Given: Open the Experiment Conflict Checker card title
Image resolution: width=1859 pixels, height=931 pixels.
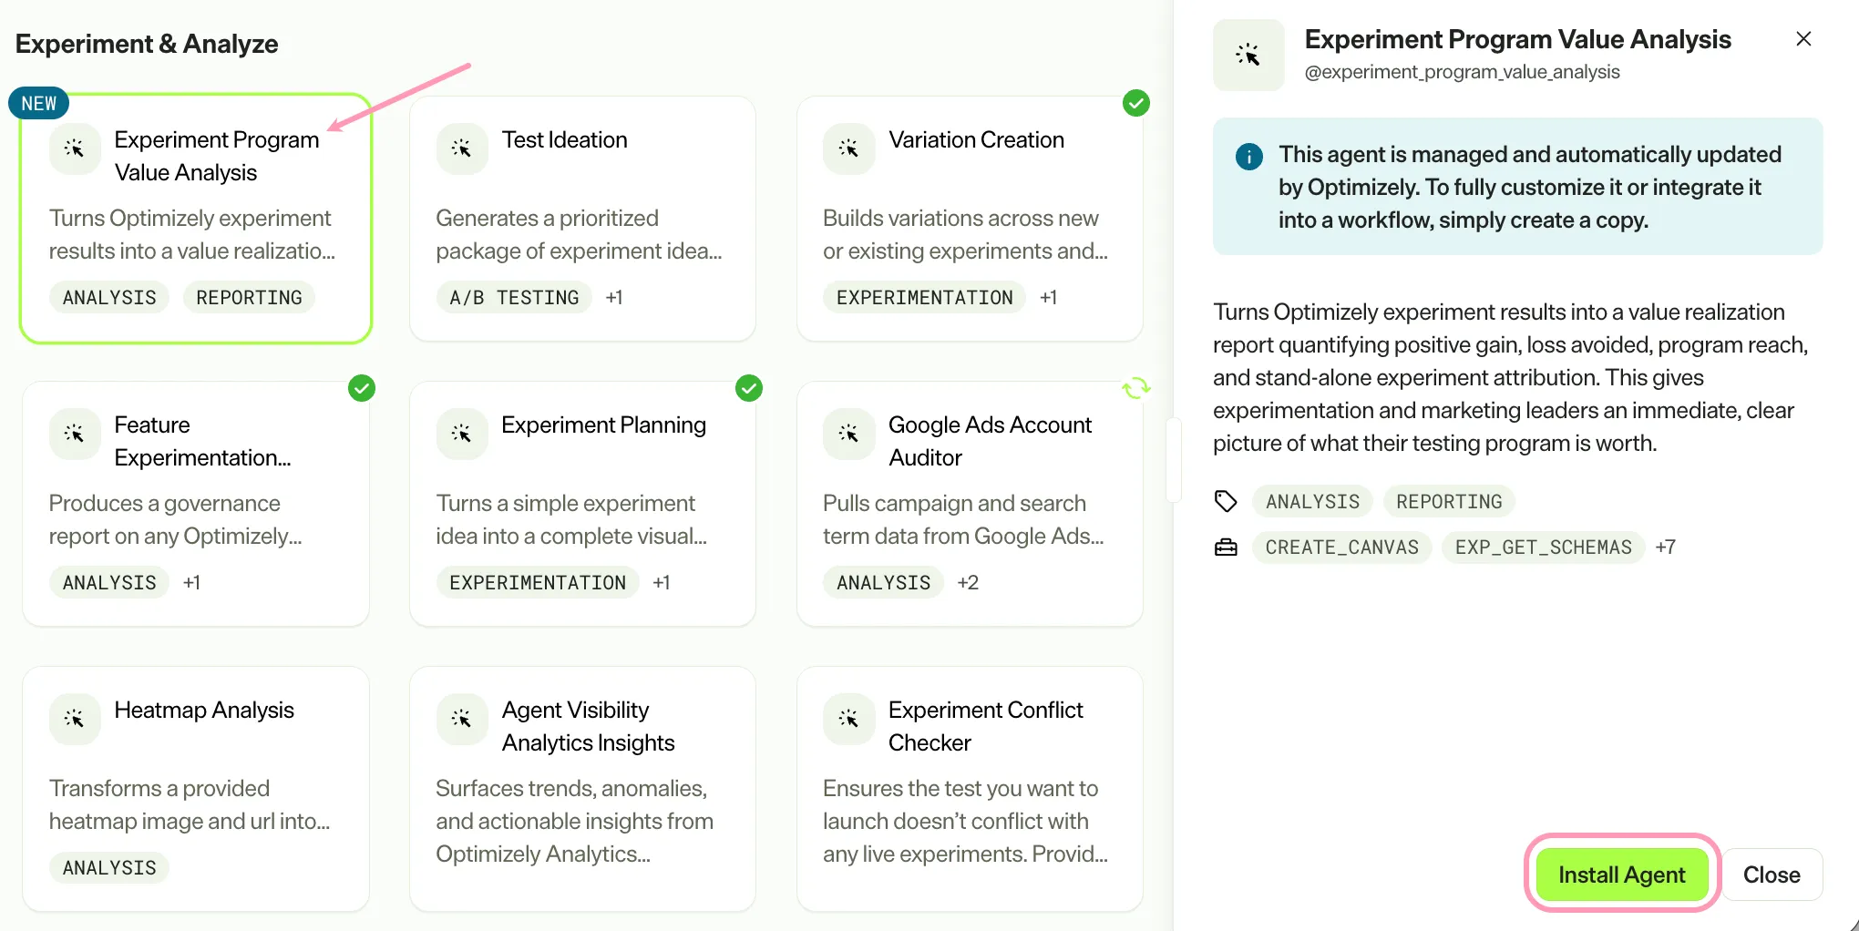Looking at the screenshot, I should pyautogui.click(x=985, y=726).
